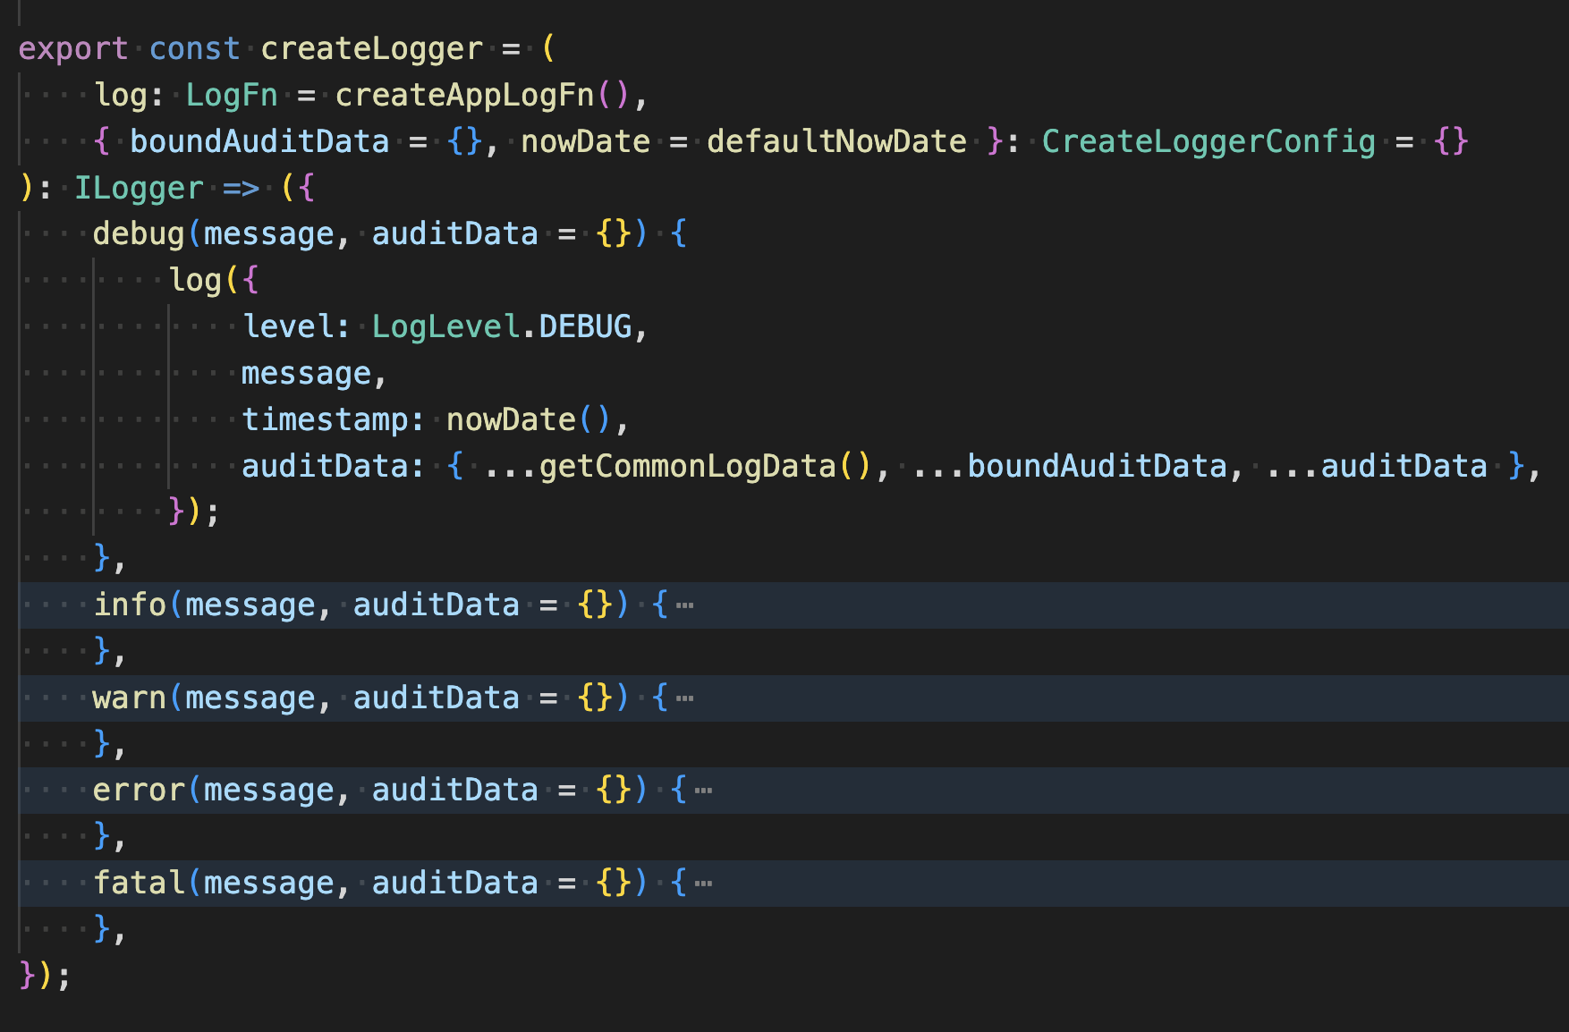
Task: Click auditData parameter of error method
Action: 454,791
